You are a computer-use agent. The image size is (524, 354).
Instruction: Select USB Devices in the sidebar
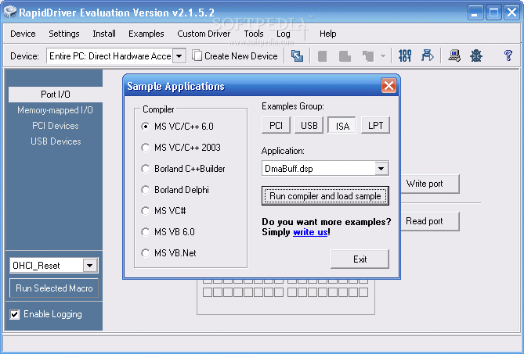click(x=56, y=141)
